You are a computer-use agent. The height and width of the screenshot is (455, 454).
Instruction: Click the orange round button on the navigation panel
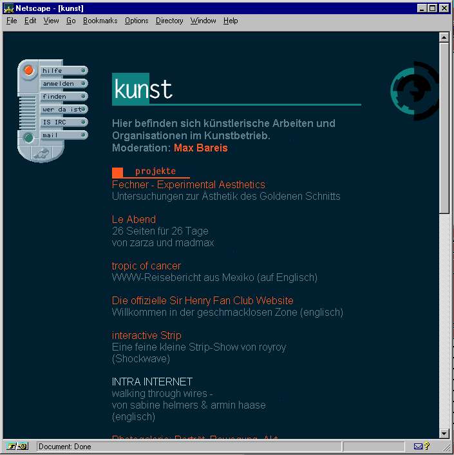tap(28, 70)
